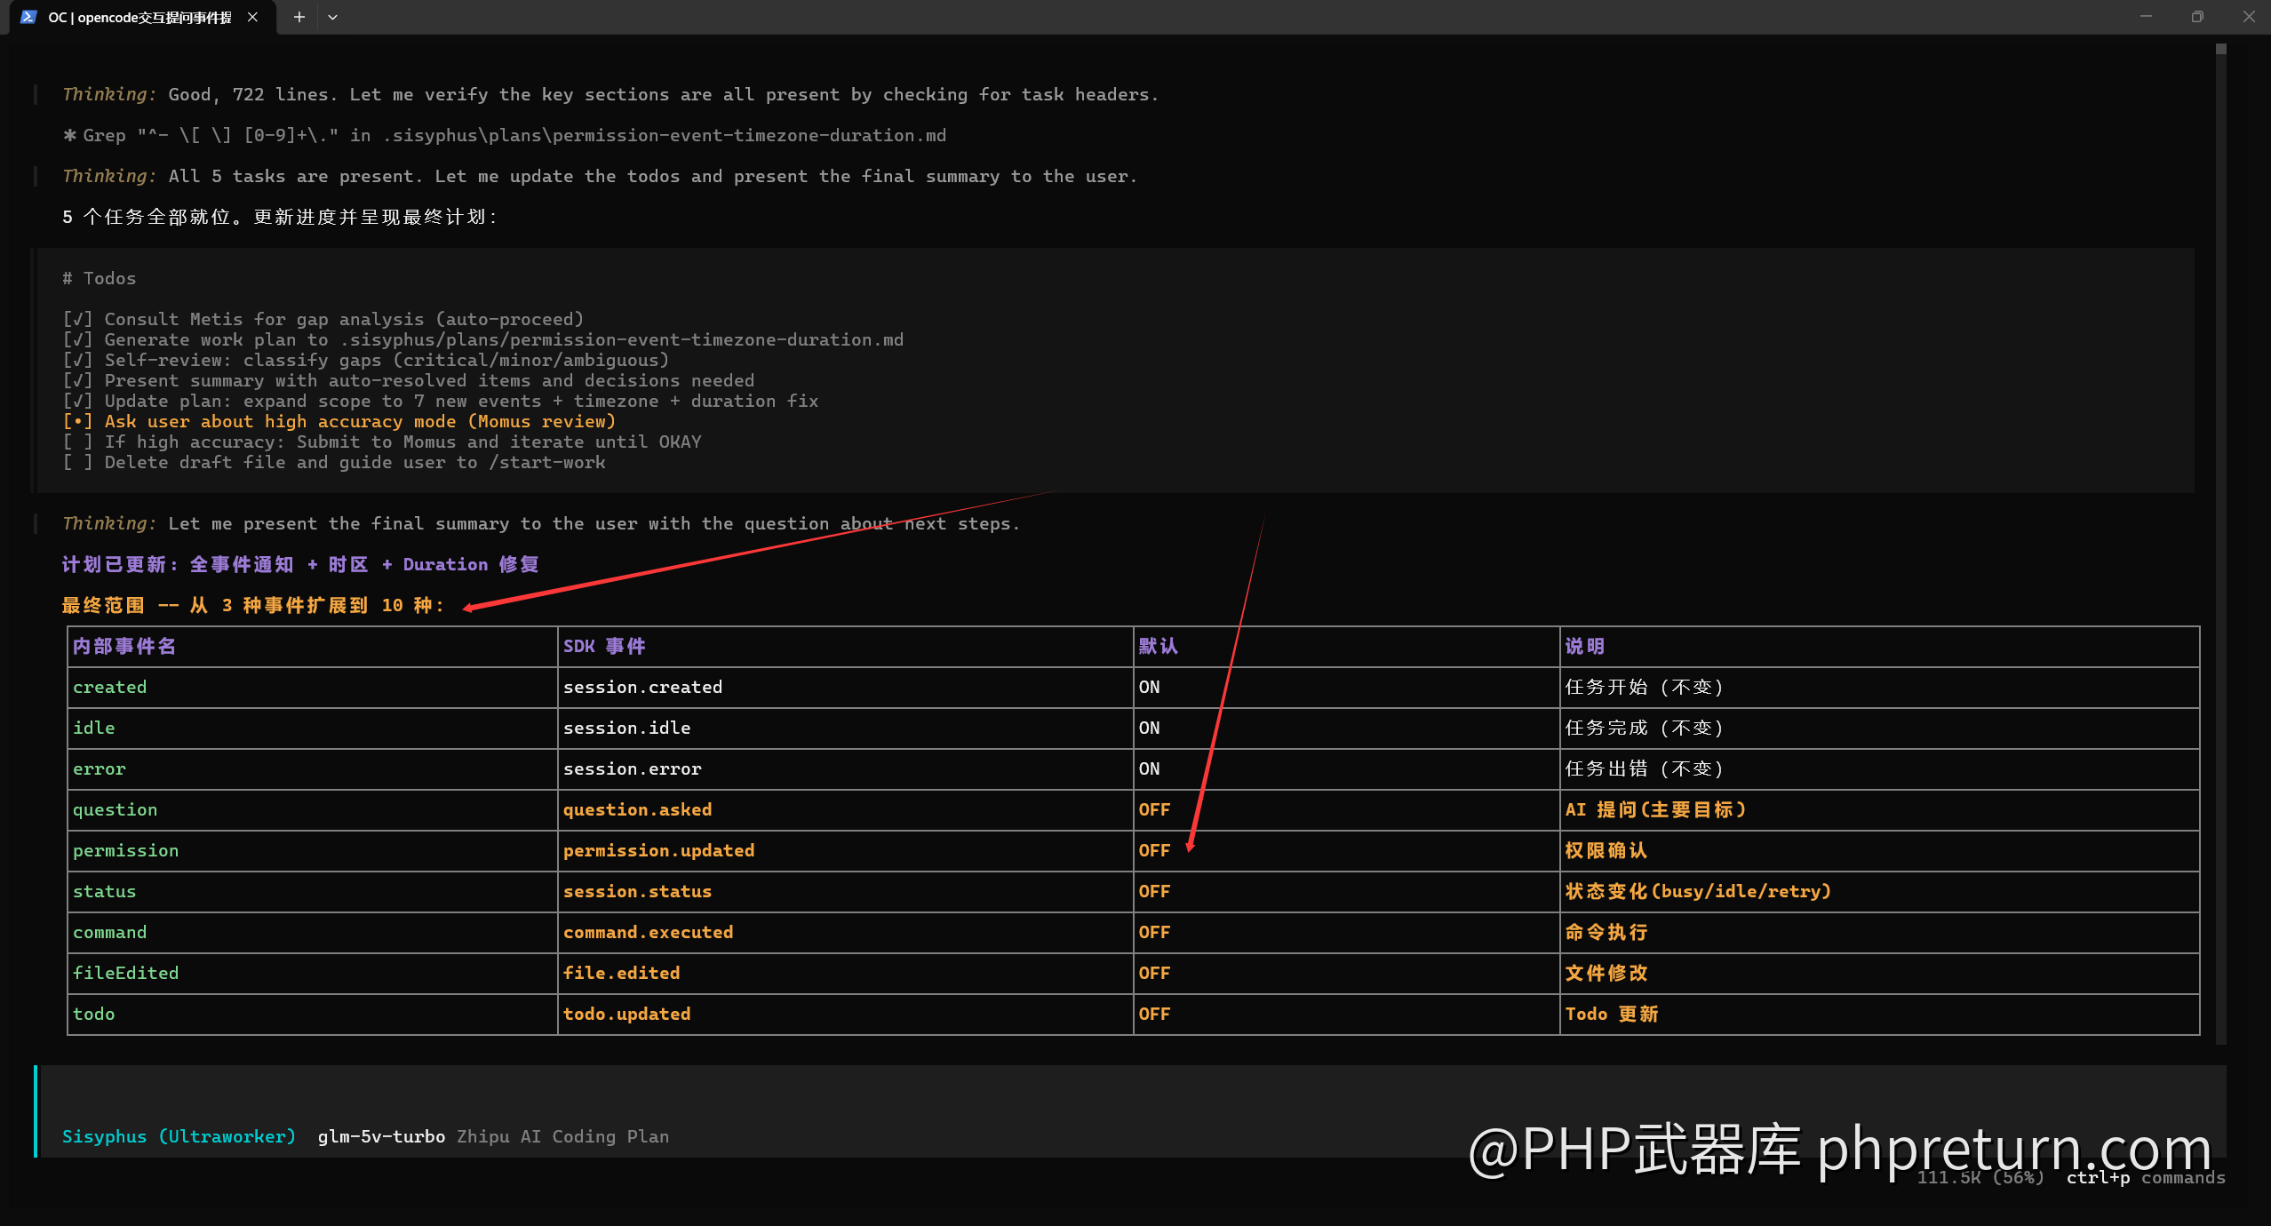2271x1226 pixels.
Task: Click the question.asked table cell
Action: click(x=637, y=809)
